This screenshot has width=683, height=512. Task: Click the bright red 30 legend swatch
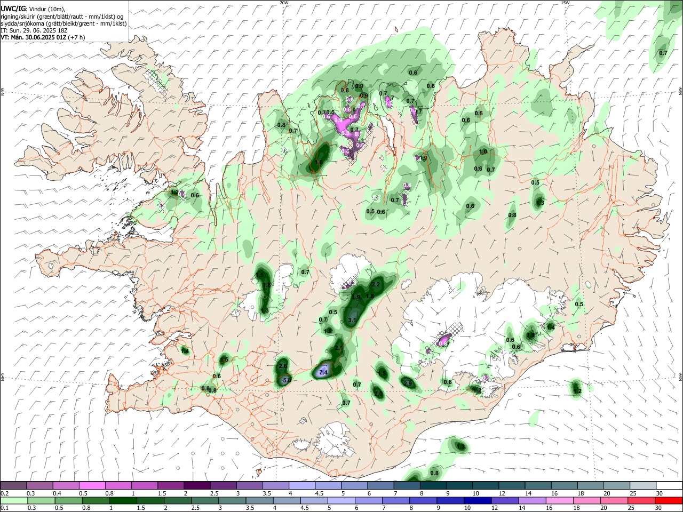pyautogui.click(x=669, y=500)
